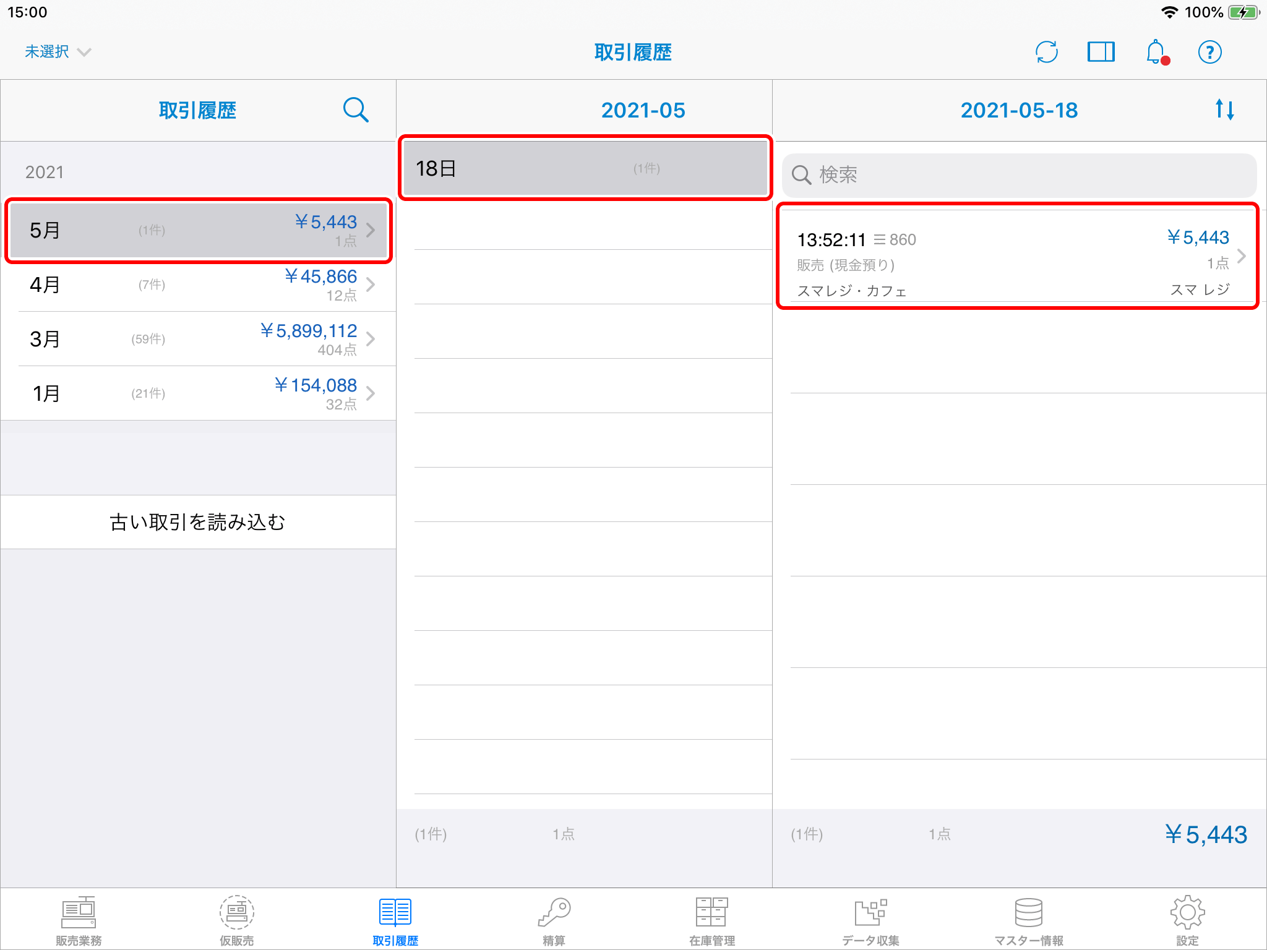Open the help question mark icon
This screenshot has width=1267, height=950.
[x=1209, y=52]
